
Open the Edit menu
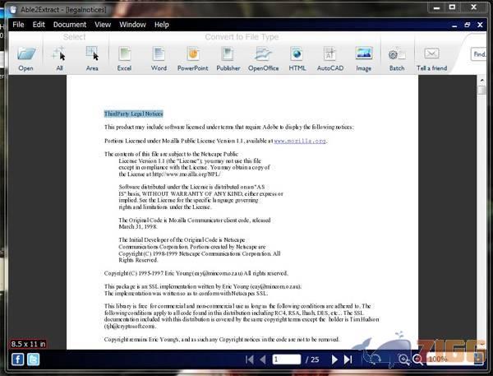pos(39,25)
